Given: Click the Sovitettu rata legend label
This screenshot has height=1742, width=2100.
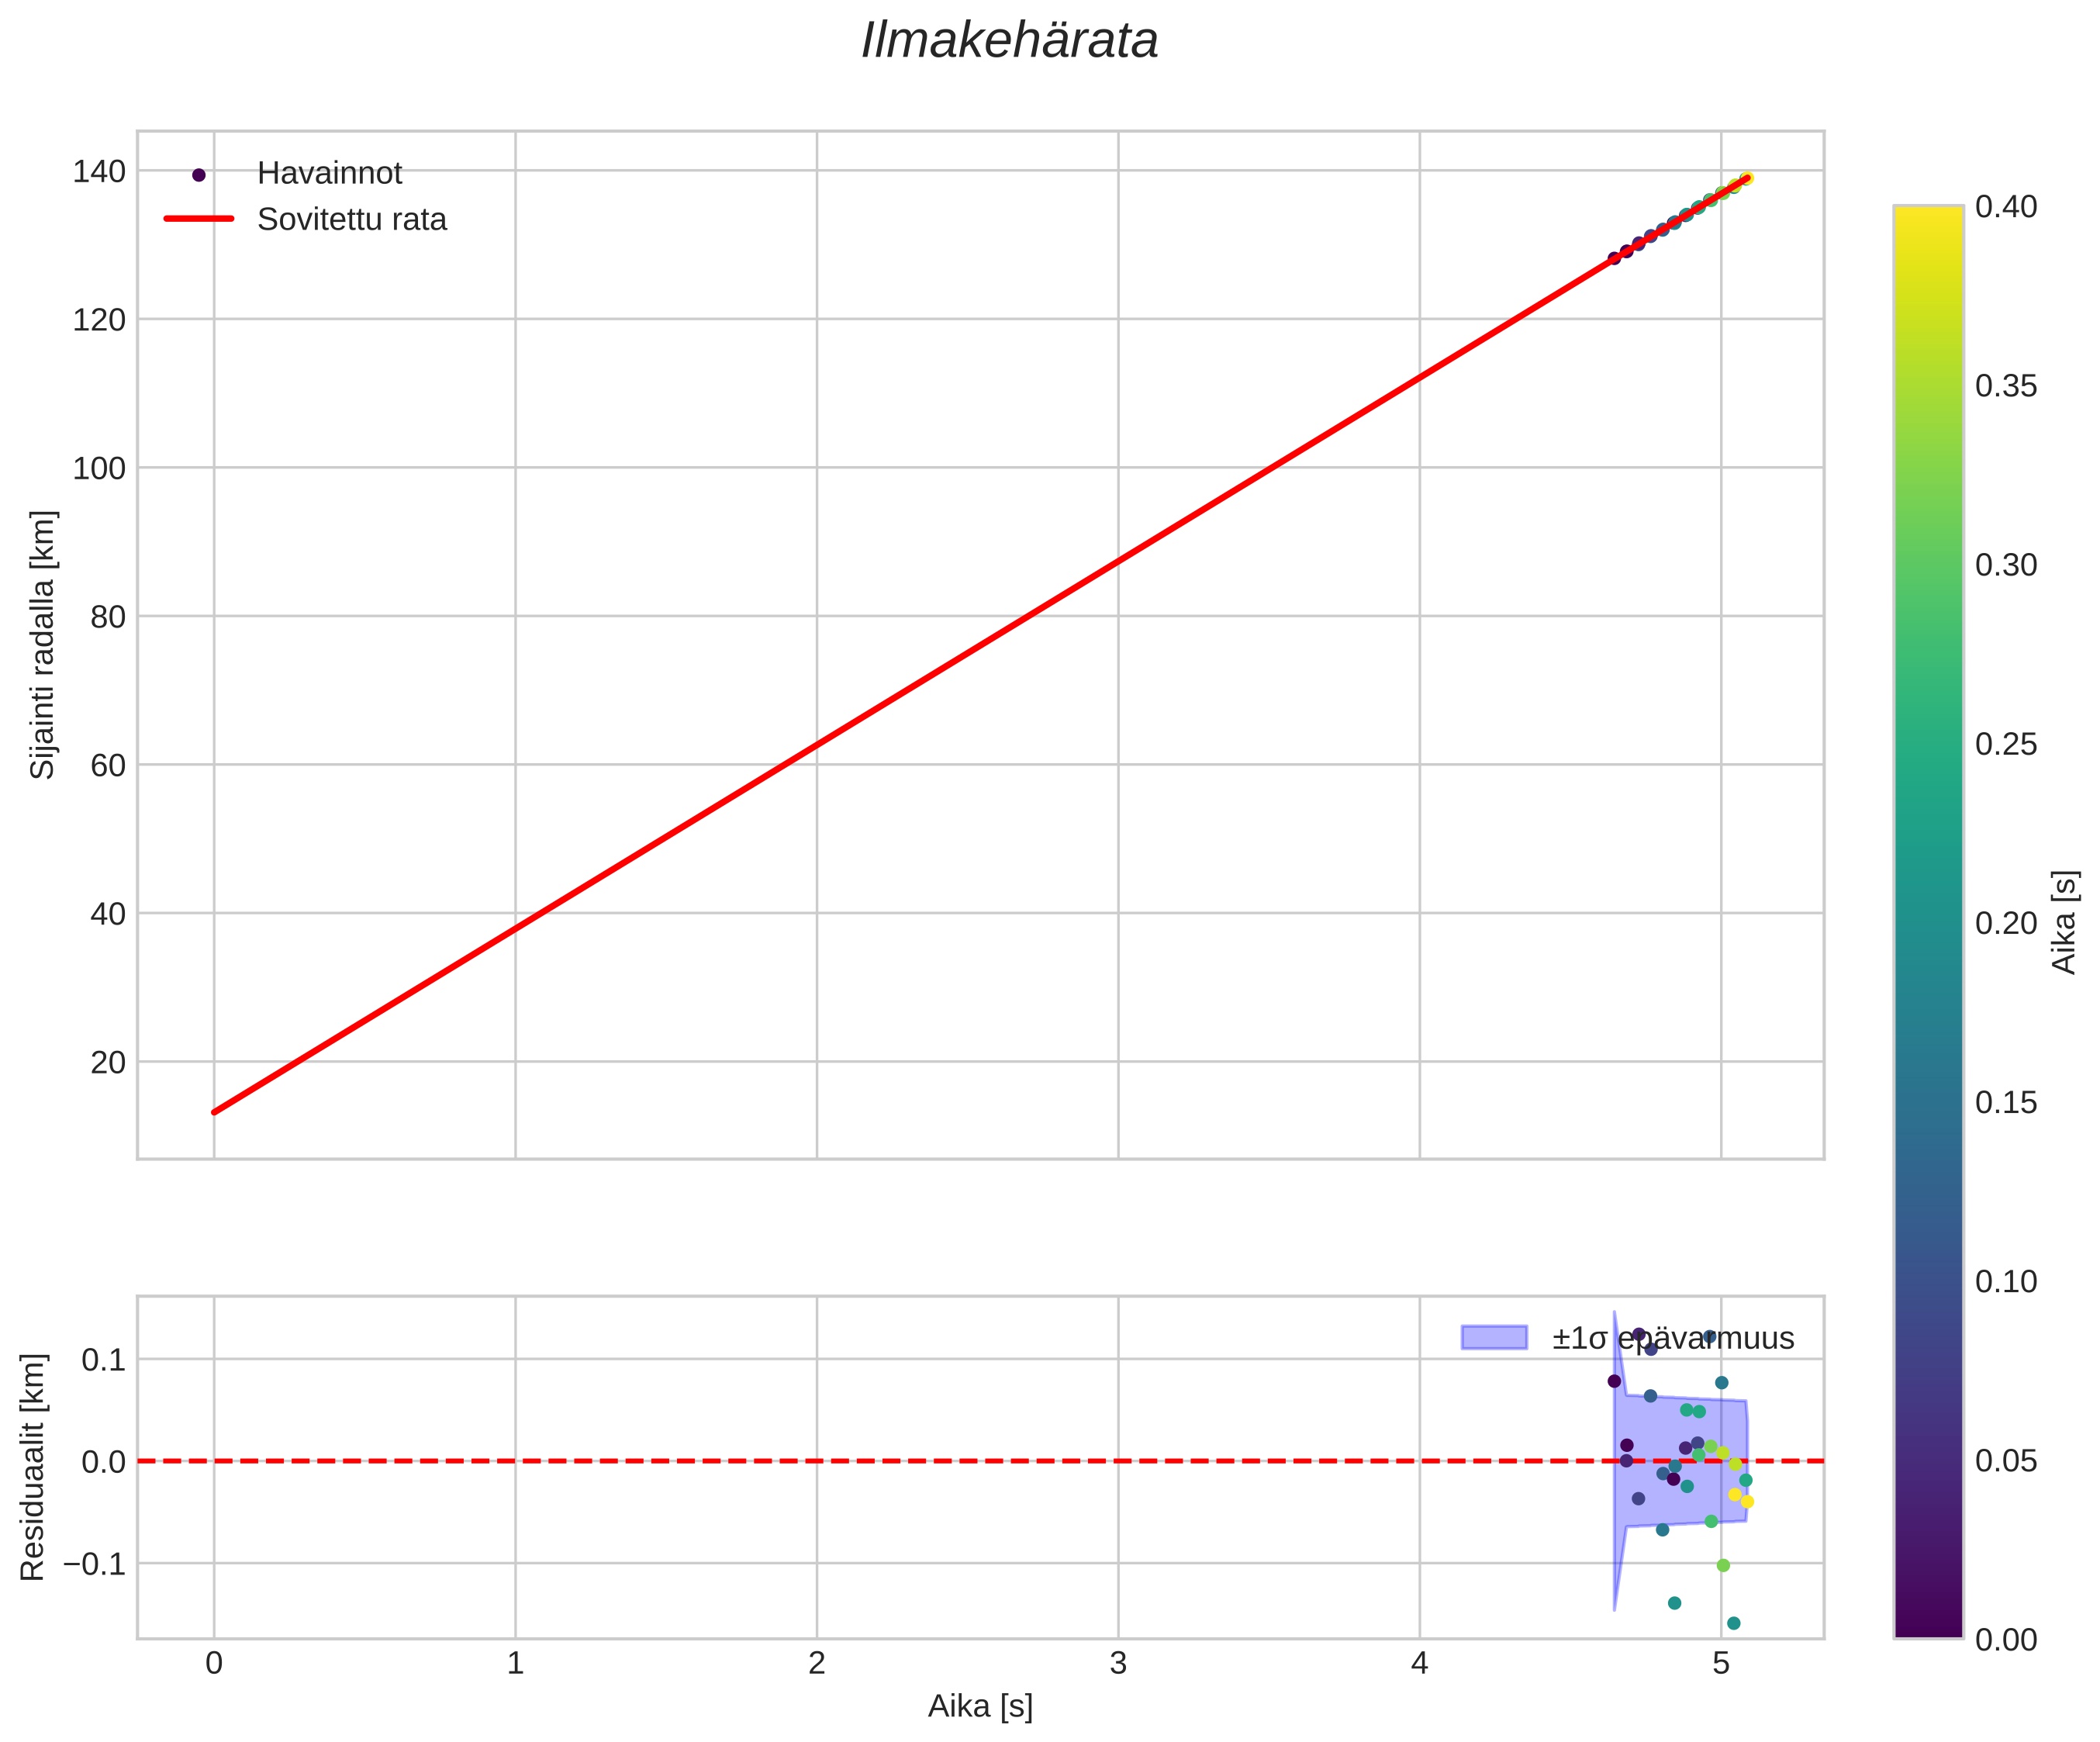Looking at the screenshot, I should tap(351, 220).
